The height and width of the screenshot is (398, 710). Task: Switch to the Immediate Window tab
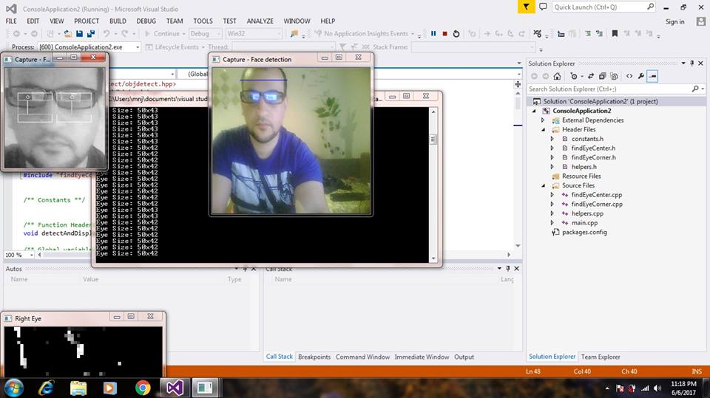coord(422,357)
